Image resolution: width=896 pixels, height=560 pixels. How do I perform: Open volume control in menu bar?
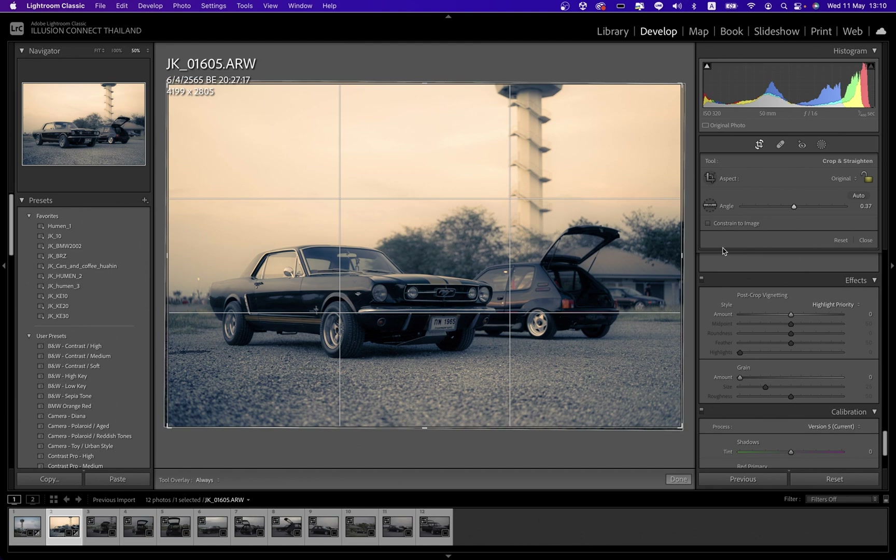point(677,6)
